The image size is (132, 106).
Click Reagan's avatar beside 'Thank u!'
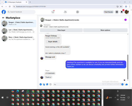click(42, 77)
